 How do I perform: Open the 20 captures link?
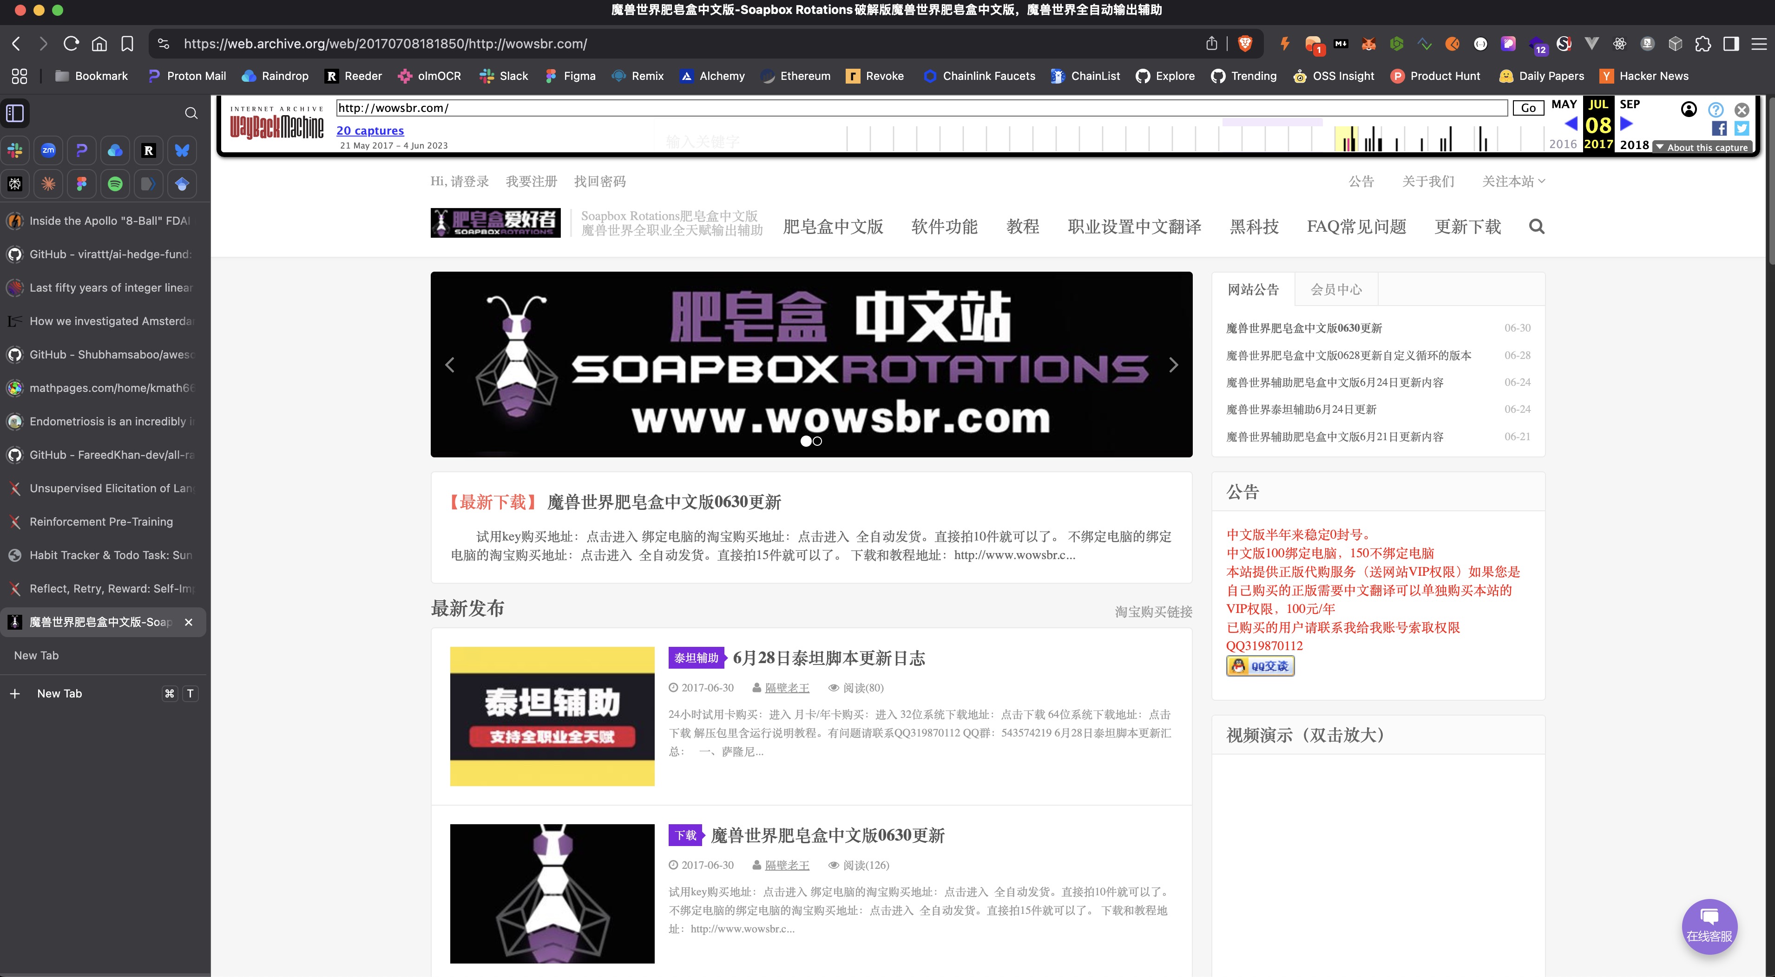click(369, 130)
